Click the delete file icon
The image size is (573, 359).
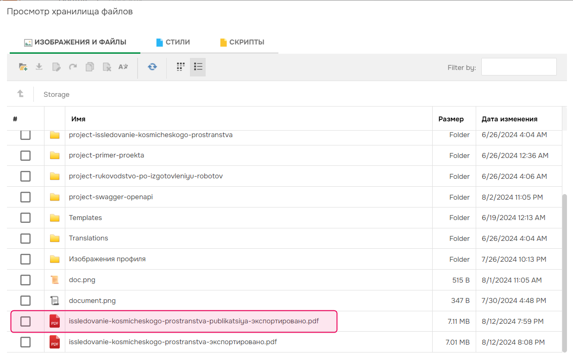point(107,67)
